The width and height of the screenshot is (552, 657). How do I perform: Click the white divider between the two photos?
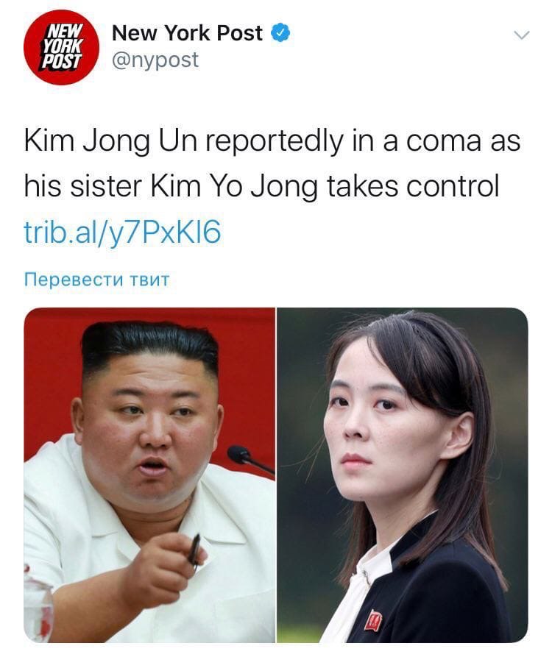point(276,475)
